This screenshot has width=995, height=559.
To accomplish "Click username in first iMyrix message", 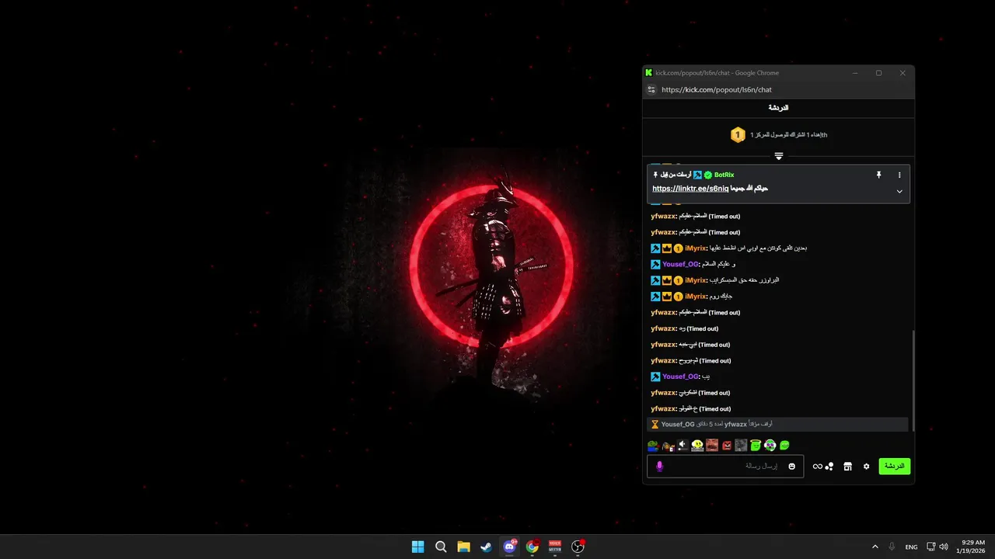I will pos(696,248).
